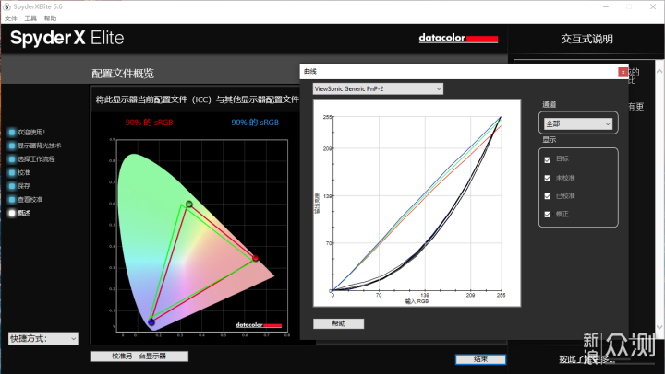The width and height of the screenshot is (665, 374).
Task: Click the curves graph plot area
Action: tap(417, 204)
